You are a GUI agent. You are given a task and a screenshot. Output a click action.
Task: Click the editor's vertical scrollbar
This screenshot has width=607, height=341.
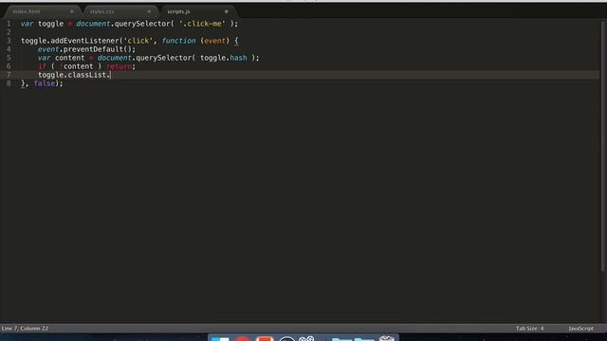pyautogui.click(x=603, y=147)
